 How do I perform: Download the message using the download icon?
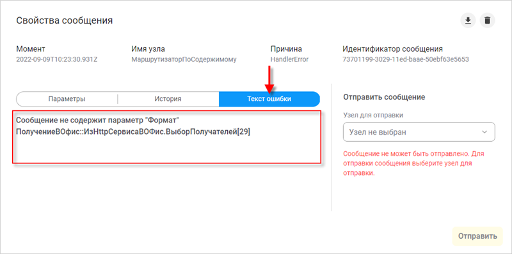tap(468, 21)
